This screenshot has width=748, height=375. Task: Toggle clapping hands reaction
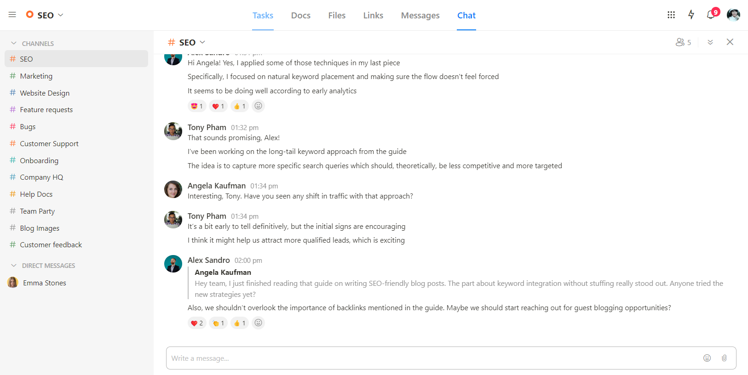point(219,323)
